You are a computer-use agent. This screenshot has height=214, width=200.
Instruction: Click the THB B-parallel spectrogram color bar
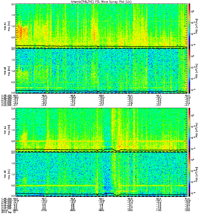(x=189, y=71)
